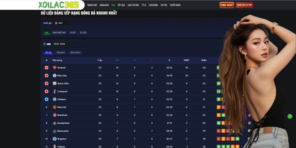The image size is (296, 148).
Task: Open LIVESCORE in the top menu
Action: pos(153,5)
